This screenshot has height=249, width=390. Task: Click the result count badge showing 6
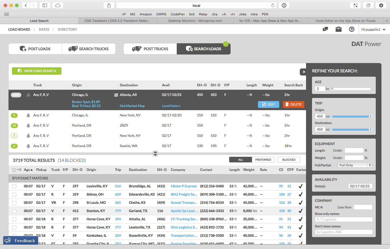14,146
